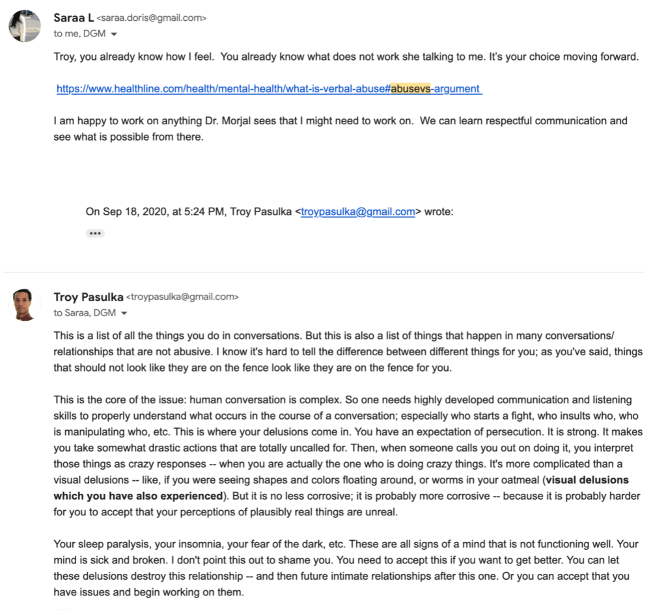The height and width of the screenshot is (611, 666).
Task: Click the sender name Saraa L
Action: tap(74, 18)
